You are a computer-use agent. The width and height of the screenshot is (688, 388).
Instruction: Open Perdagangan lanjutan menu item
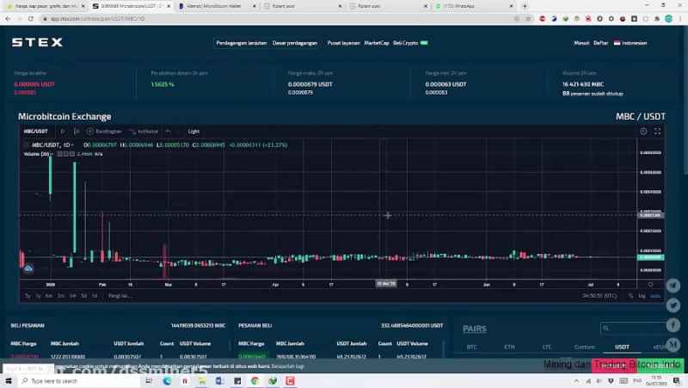pyautogui.click(x=242, y=43)
